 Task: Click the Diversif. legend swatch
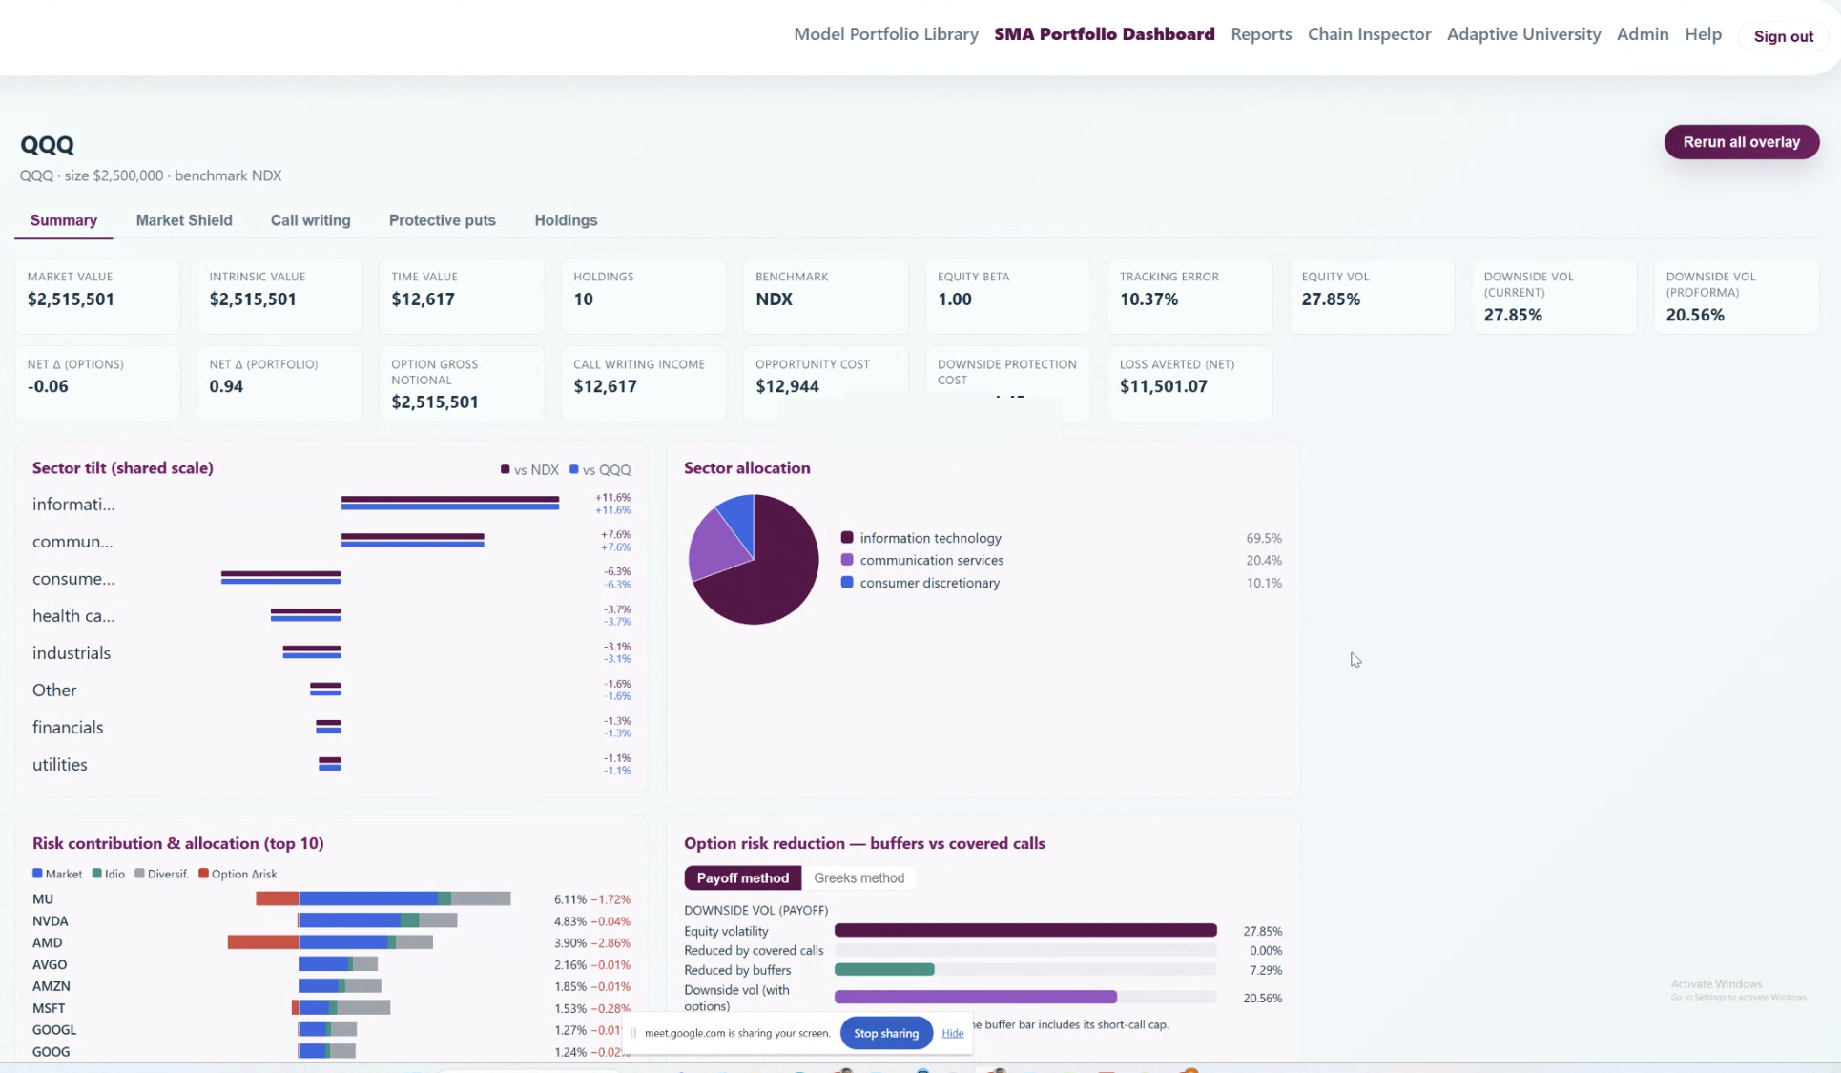point(140,874)
